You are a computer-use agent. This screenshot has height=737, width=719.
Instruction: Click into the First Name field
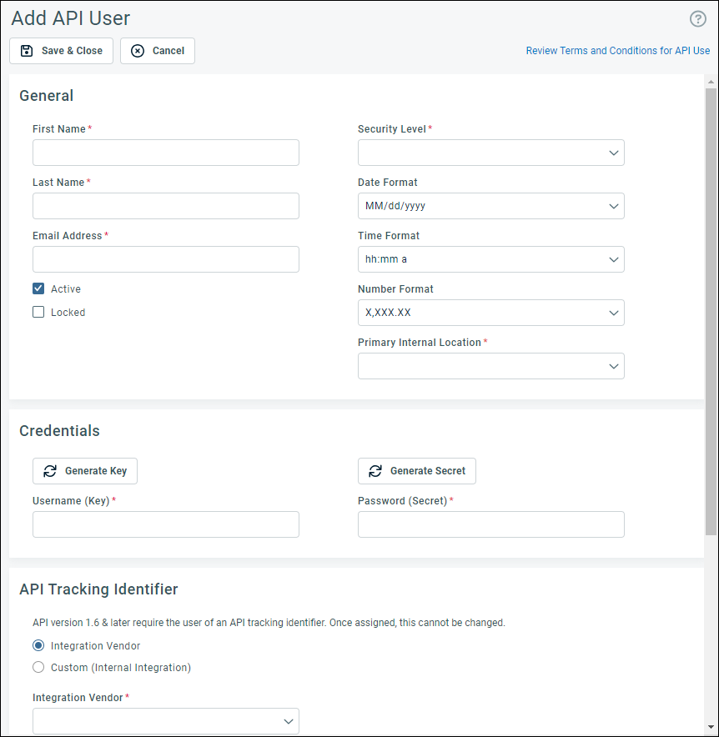pyautogui.click(x=165, y=153)
